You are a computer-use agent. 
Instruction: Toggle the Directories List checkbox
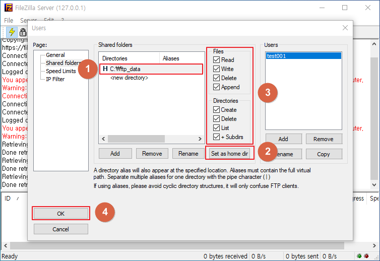point(216,127)
